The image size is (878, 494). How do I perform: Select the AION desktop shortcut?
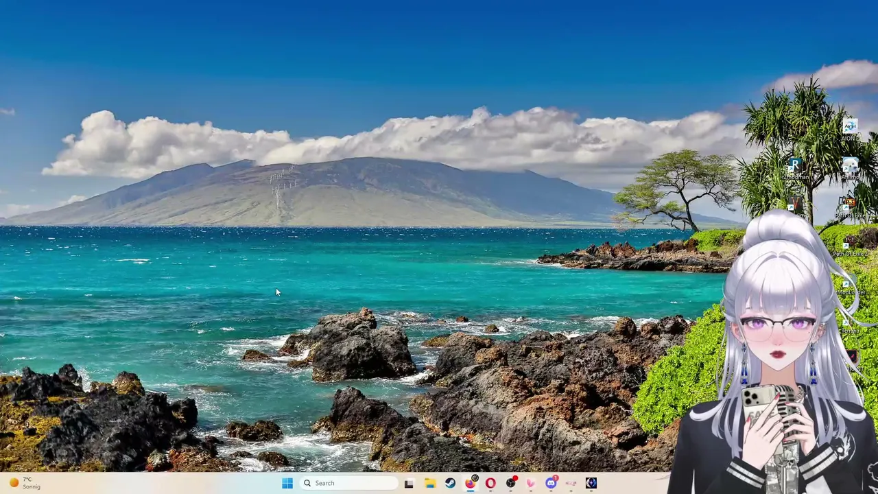pos(850,129)
